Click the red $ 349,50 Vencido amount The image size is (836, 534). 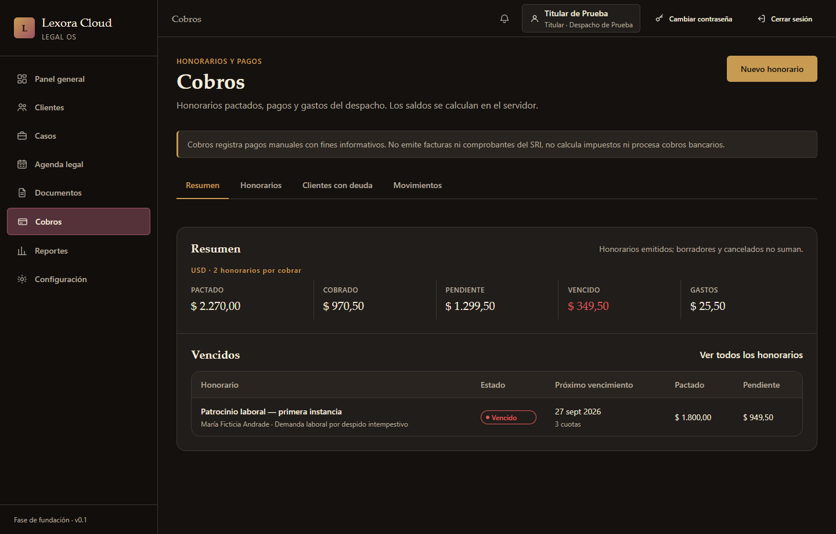pyautogui.click(x=588, y=306)
